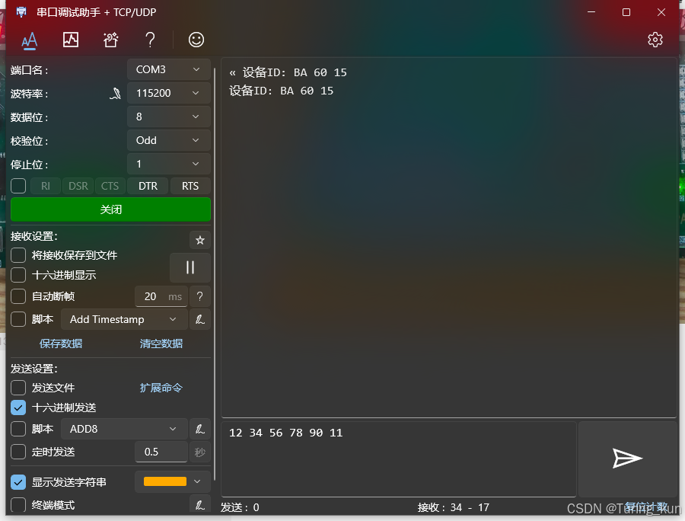Send data with the paper plane button
Image resolution: width=685 pixels, height=521 pixels.
tap(627, 459)
